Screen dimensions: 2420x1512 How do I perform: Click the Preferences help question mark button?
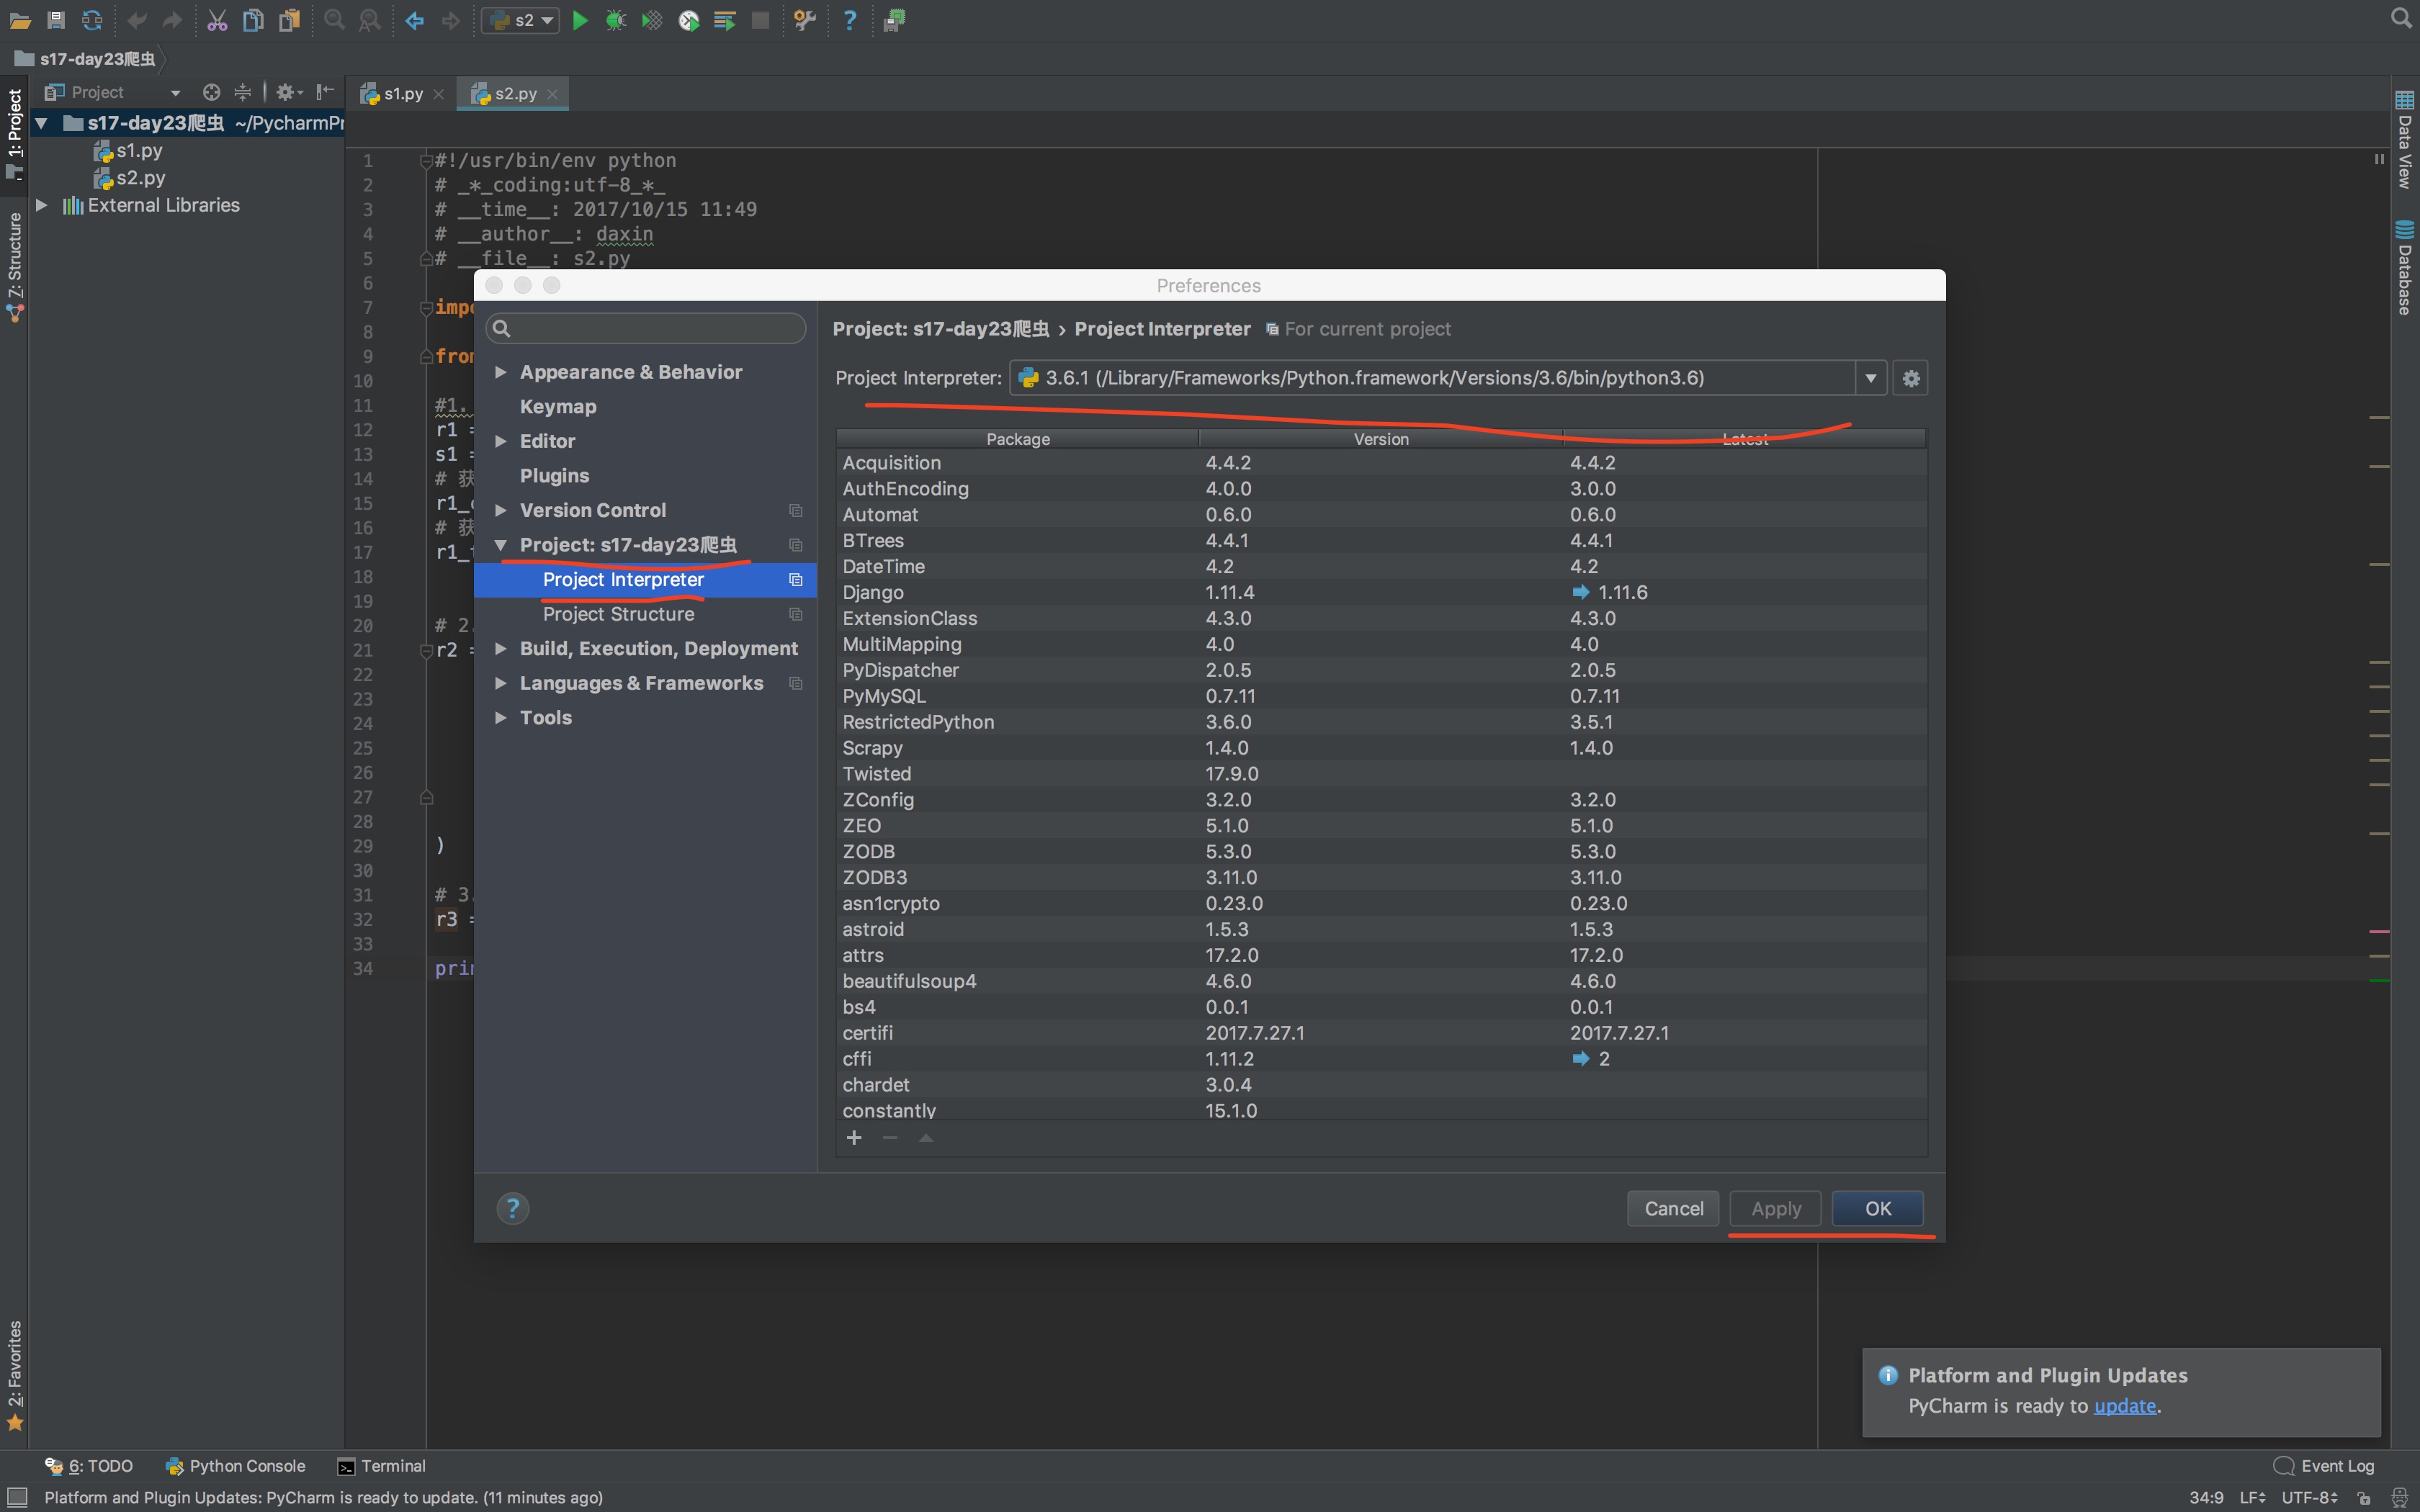coord(513,1208)
